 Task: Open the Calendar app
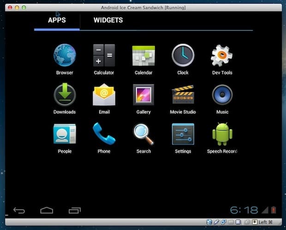(x=143, y=56)
